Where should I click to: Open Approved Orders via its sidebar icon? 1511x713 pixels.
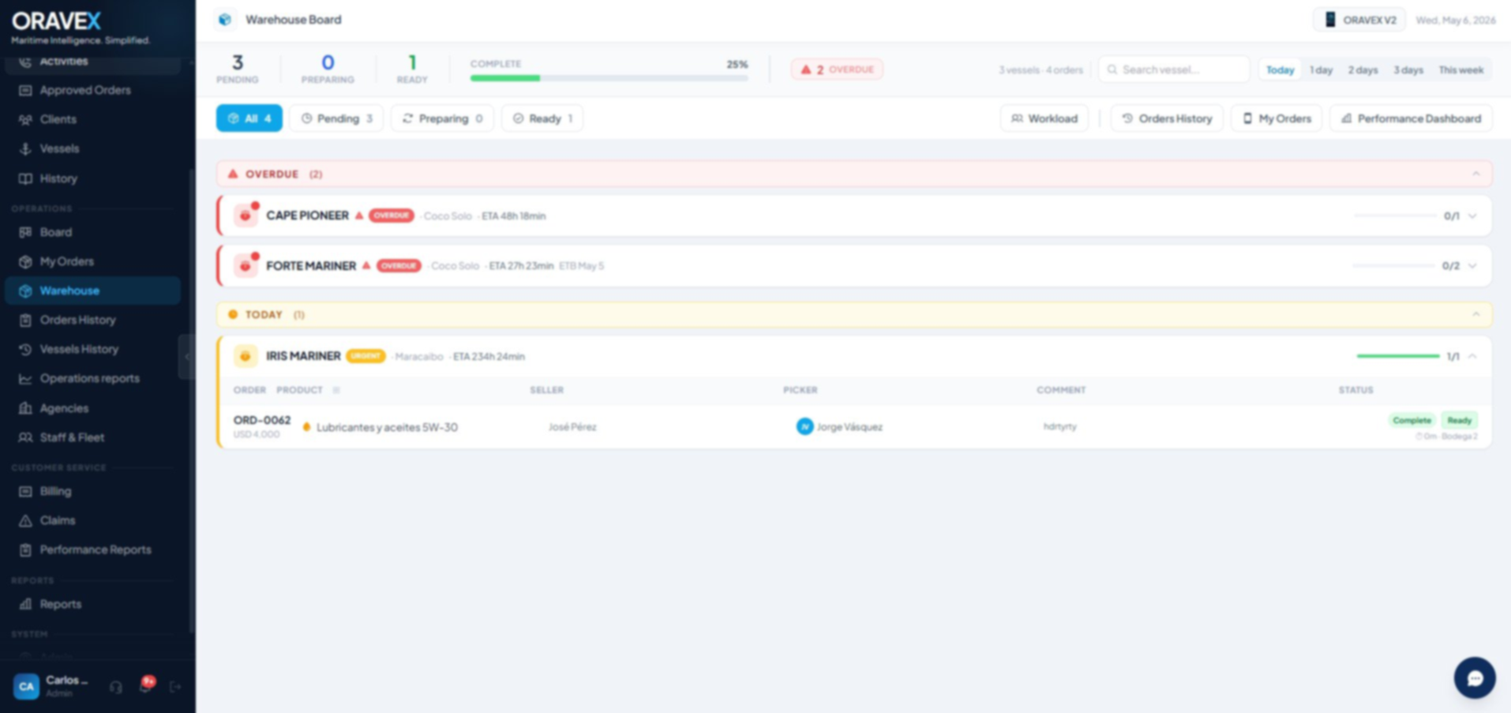[x=25, y=90]
